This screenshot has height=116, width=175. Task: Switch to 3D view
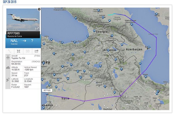28,51
